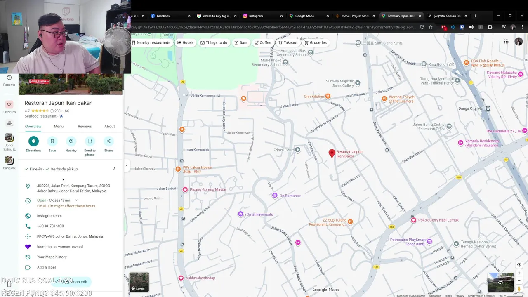
Task: Click the Nearby restaurants chip
Action: 151,42
